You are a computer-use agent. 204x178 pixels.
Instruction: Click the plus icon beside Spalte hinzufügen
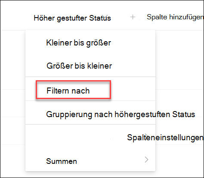(x=133, y=17)
